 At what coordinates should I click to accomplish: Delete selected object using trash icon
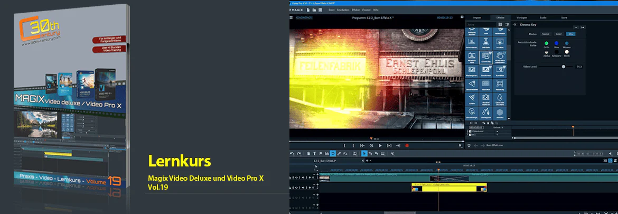click(308, 154)
